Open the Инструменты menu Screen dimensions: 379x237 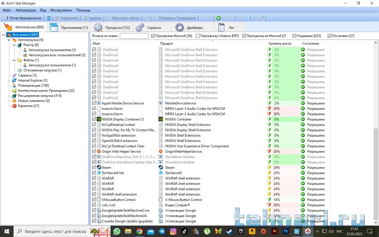(x=61, y=10)
